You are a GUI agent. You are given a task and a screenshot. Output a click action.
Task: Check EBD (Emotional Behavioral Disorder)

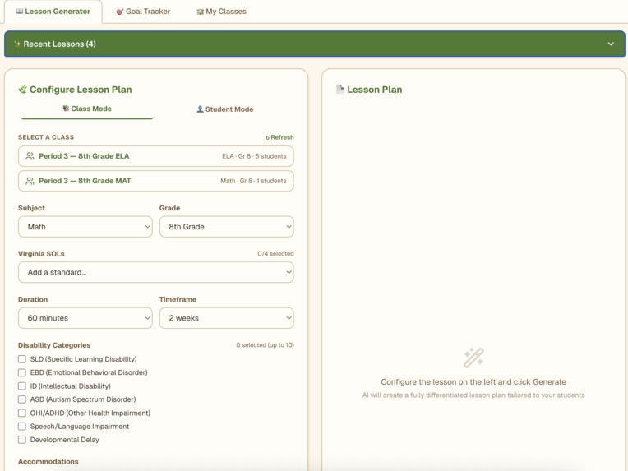click(x=22, y=372)
